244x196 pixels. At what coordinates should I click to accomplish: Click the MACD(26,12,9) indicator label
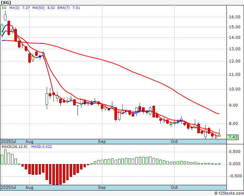pos(14,147)
